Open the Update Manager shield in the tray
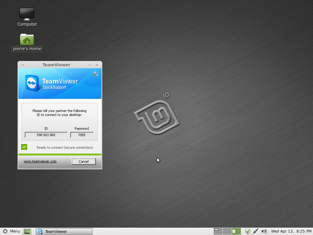This screenshot has height=235, width=313. click(x=248, y=231)
